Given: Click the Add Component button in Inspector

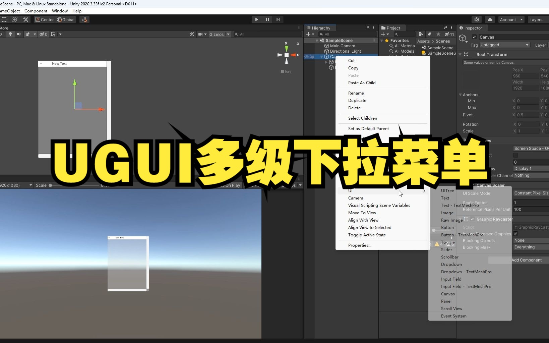Looking at the screenshot, I should (x=527, y=260).
